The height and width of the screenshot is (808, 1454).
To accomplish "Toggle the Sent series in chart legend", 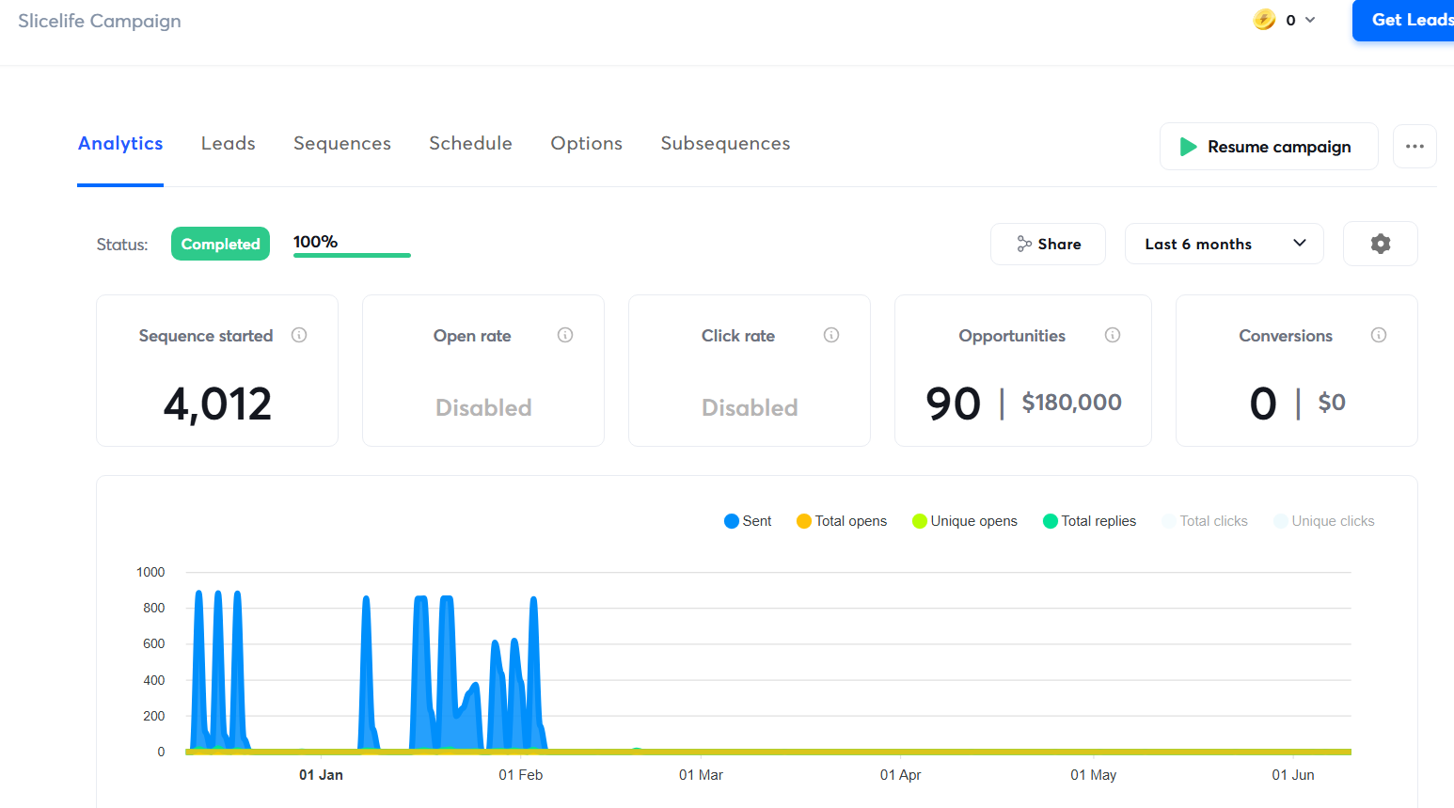I will pos(748,521).
